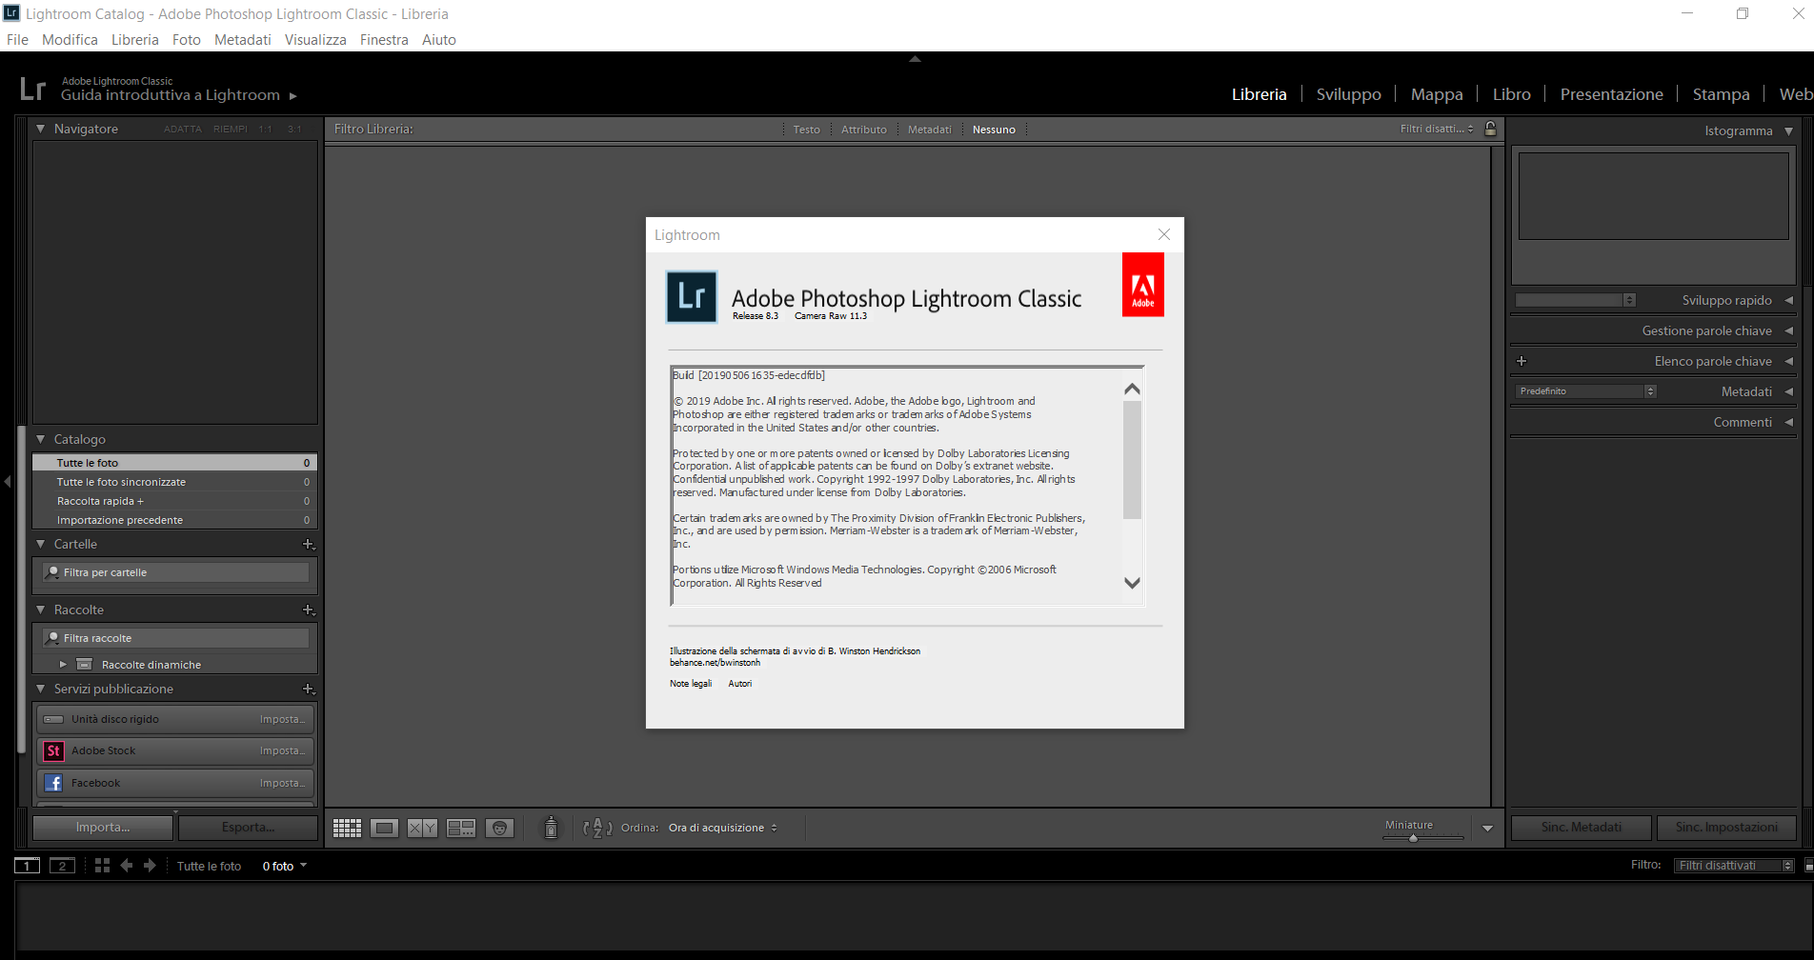The image size is (1814, 960).
Task: Open Survey view in the toolbar
Action: [461, 828]
